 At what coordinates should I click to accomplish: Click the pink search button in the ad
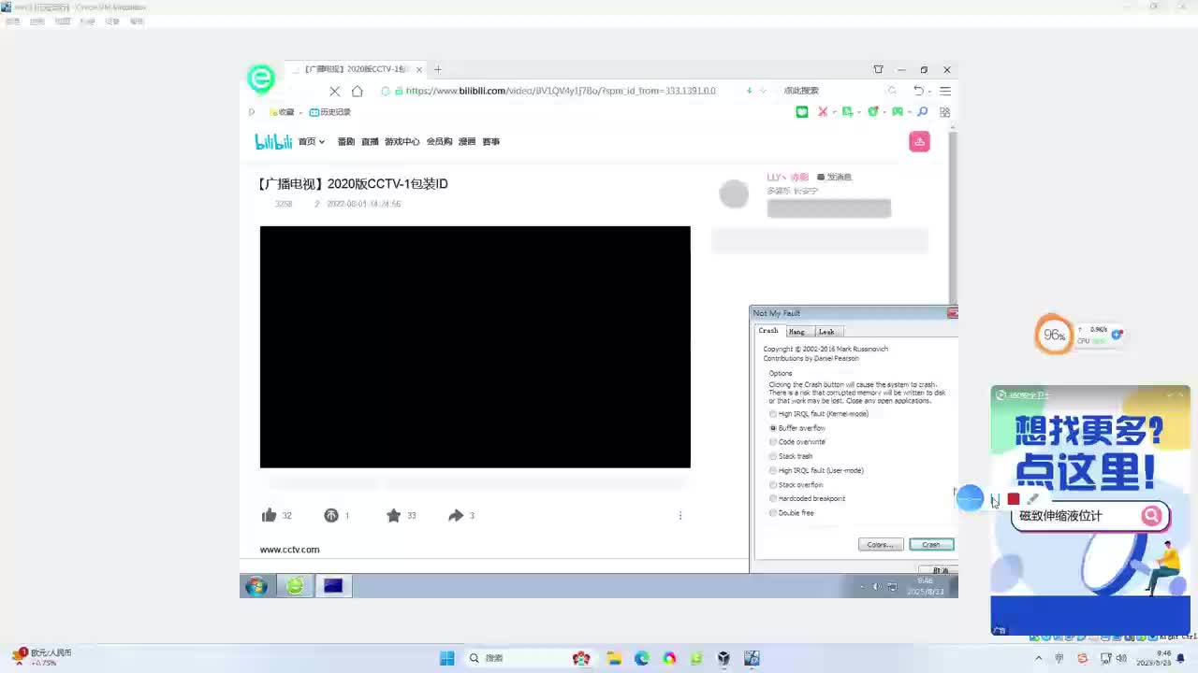click(x=1151, y=515)
